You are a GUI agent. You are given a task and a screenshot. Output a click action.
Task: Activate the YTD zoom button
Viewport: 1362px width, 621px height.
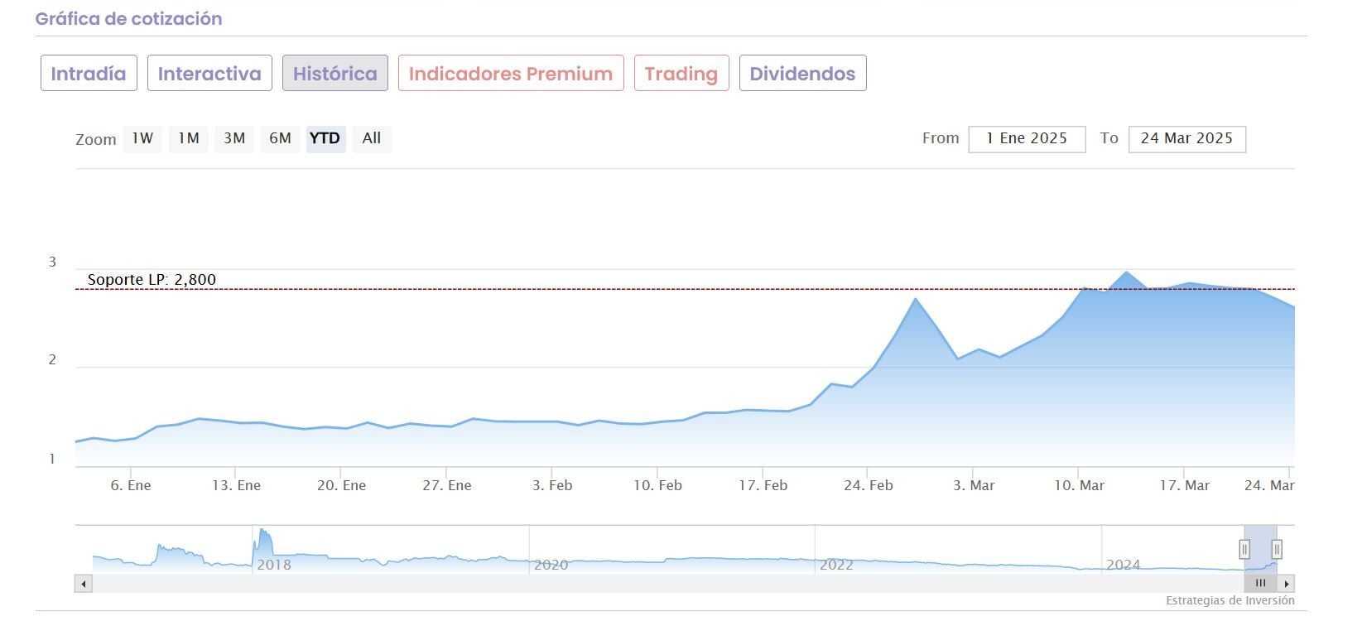pyautogui.click(x=325, y=138)
